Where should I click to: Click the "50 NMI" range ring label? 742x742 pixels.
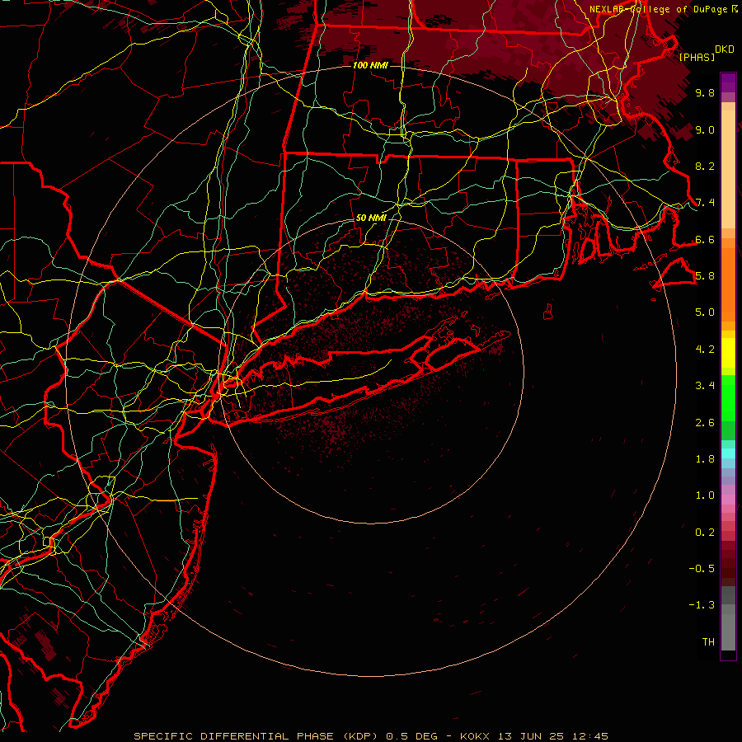click(370, 218)
